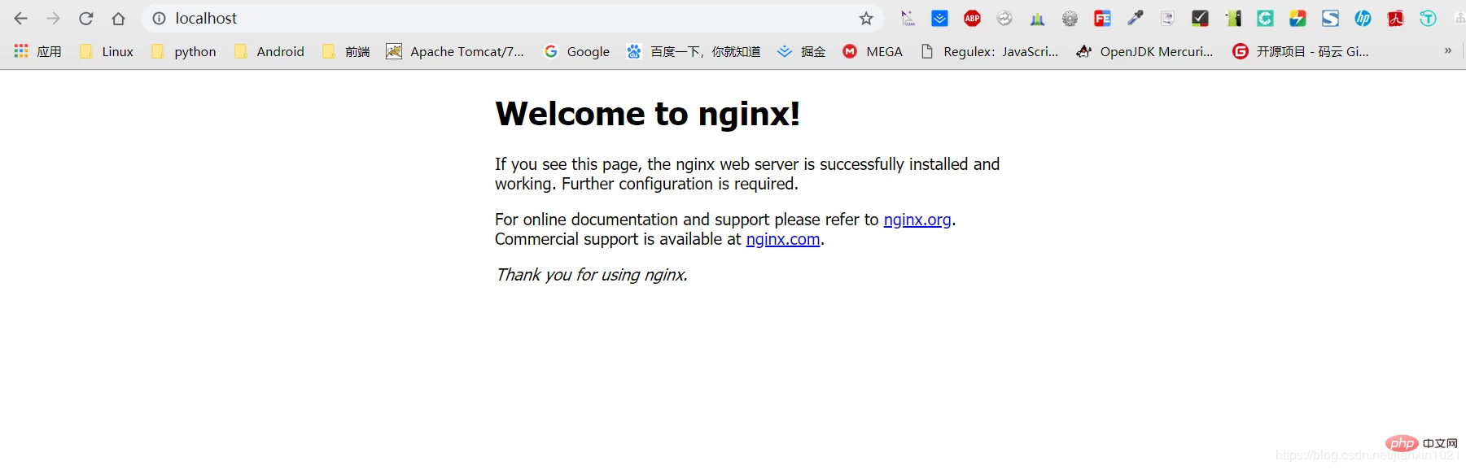Screen dimensions: 1466x470
Task: Open the red PDF Acrobat extension
Action: click(x=1396, y=19)
